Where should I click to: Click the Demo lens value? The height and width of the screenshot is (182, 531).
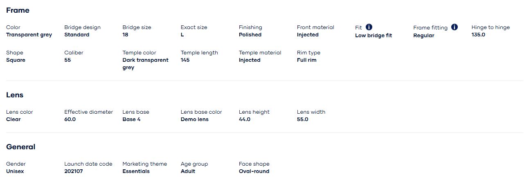click(x=194, y=119)
